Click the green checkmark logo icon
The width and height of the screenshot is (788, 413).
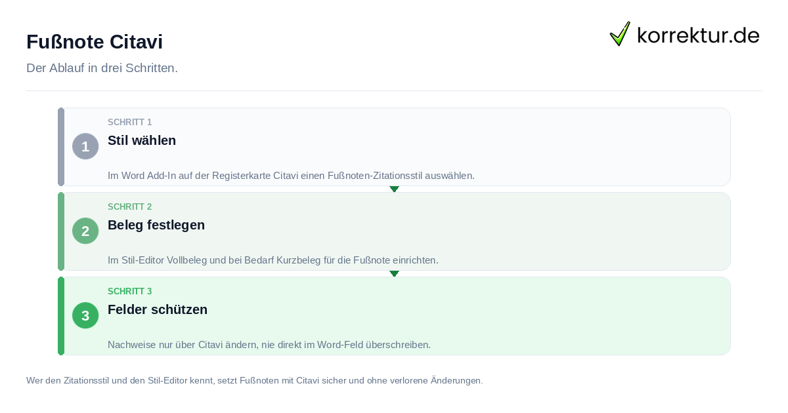point(620,34)
